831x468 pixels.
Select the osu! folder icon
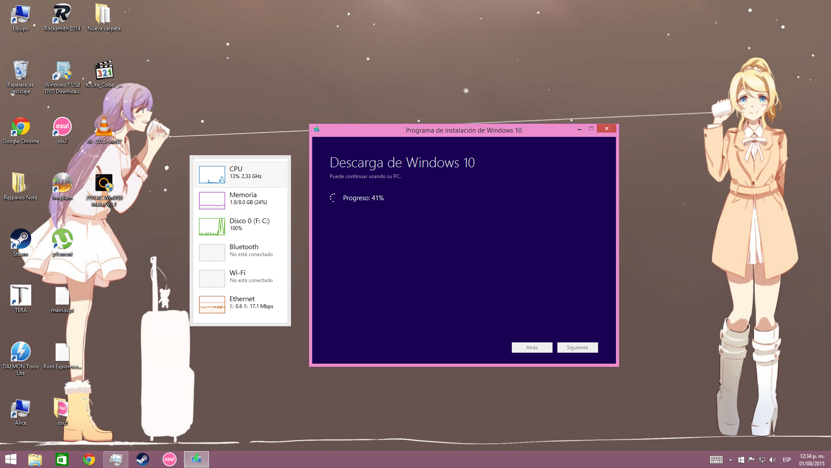62,412
